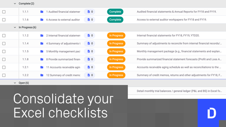
Task: Open 8 Provide summarized financial item
Action: tap(63, 59)
